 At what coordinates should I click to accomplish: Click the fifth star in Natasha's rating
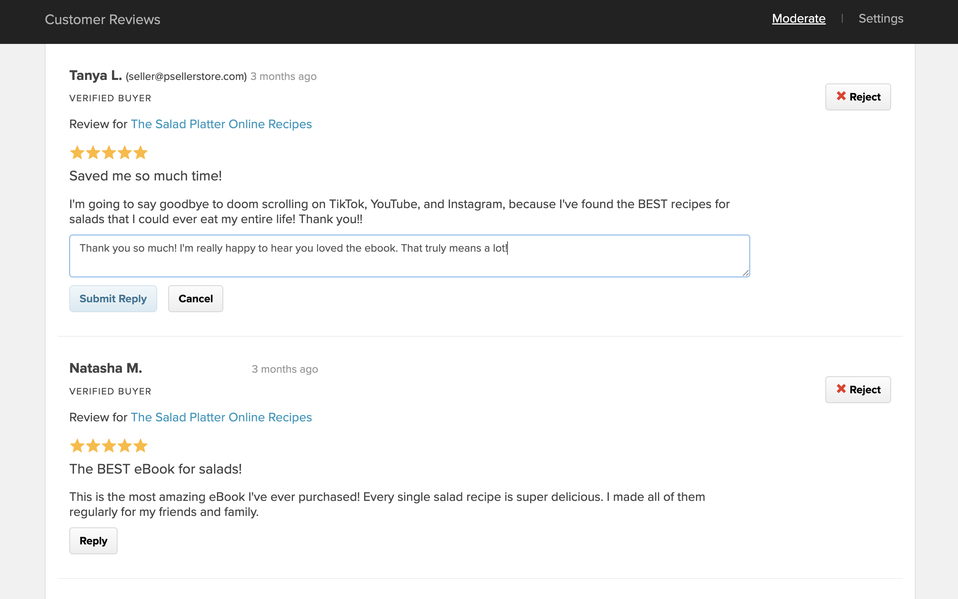click(140, 445)
